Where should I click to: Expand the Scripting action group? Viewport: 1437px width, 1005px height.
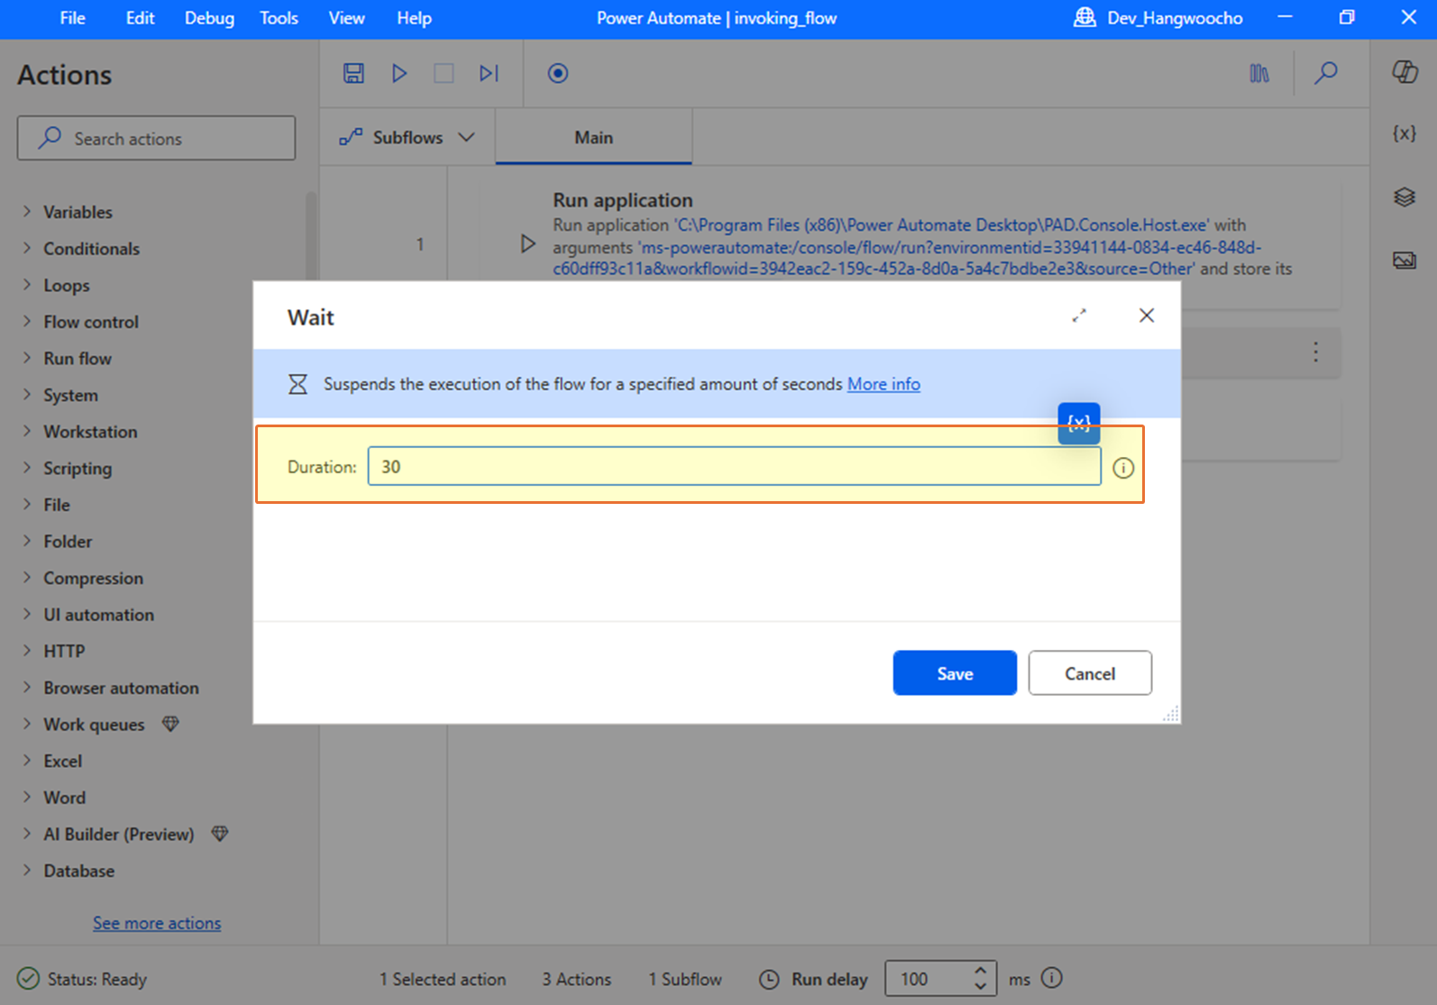coord(27,468)
